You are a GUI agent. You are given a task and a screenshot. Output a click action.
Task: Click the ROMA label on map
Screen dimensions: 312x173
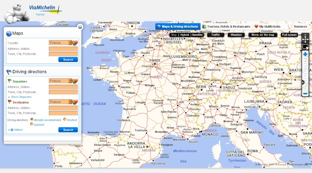pyautogui.click(x=252, y=151)
